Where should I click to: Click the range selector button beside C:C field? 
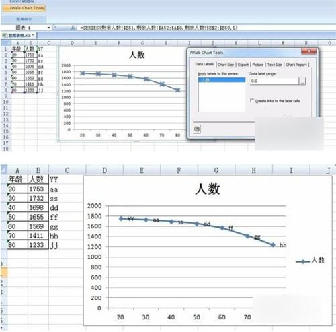(302, 81)
